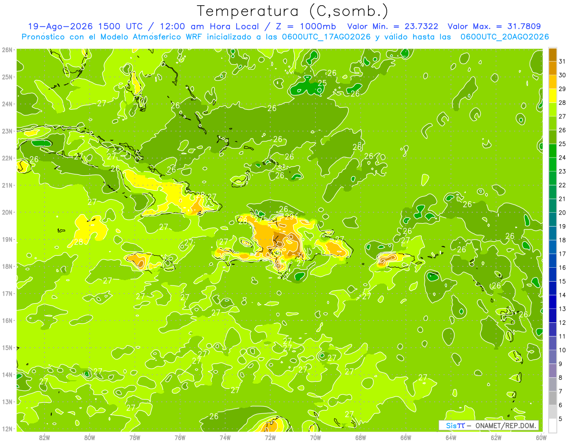Viewport: 575px width, 444px height.
Task: Click the '22N' latitude axis label
Action: coord(7,158)
